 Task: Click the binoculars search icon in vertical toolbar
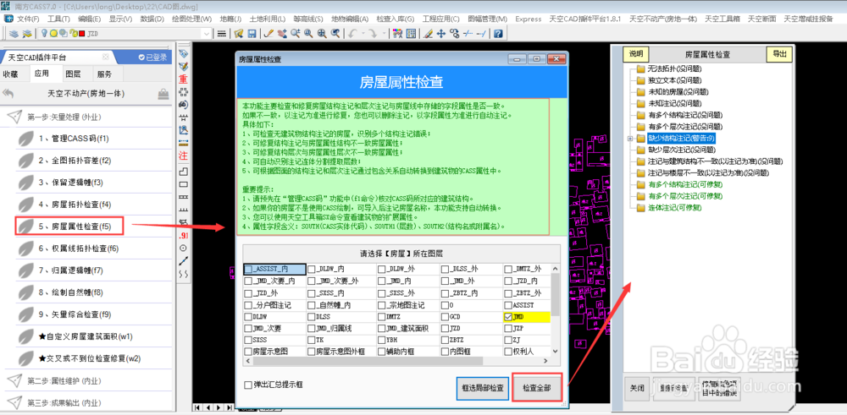(x=184, y=105)
